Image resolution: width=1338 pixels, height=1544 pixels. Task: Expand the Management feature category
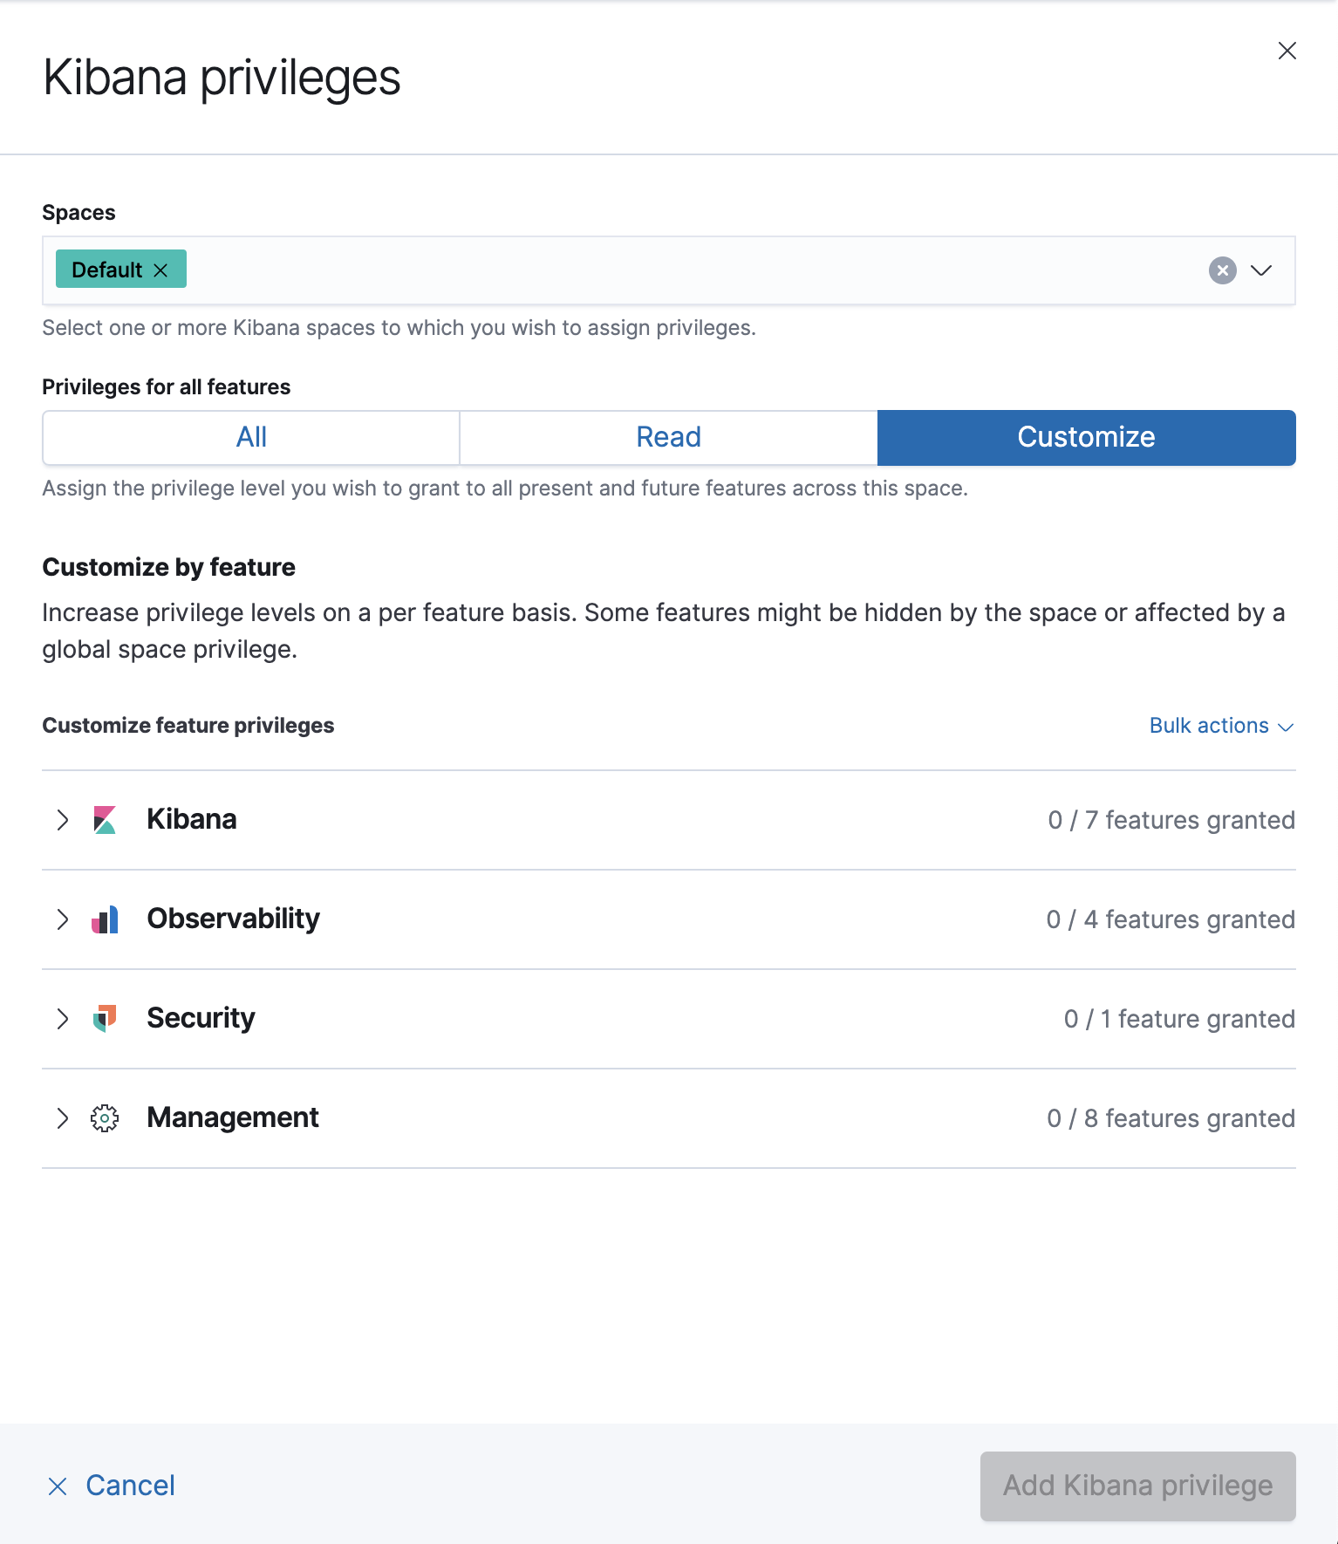pos(62,1118)
